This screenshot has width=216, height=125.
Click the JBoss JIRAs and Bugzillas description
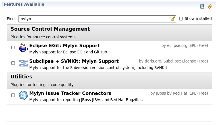point(86,100)
